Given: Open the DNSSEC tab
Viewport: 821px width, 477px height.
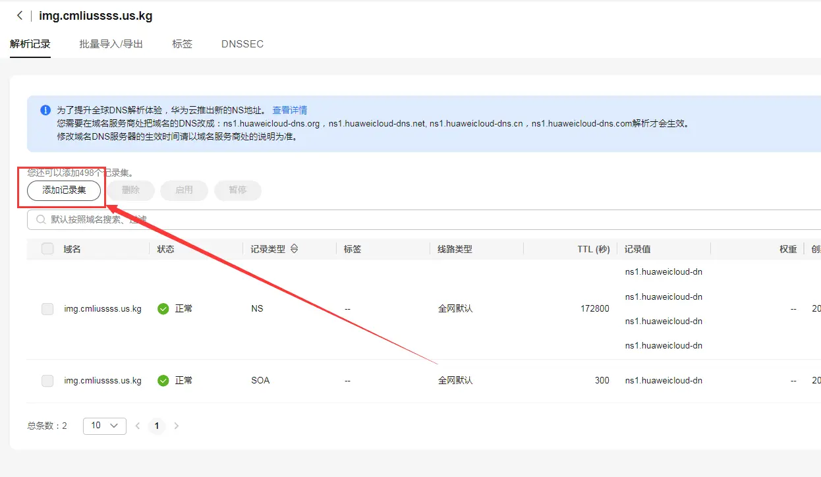Looking at the screenshot, I should pyautogui.click(x=242, y=44).
